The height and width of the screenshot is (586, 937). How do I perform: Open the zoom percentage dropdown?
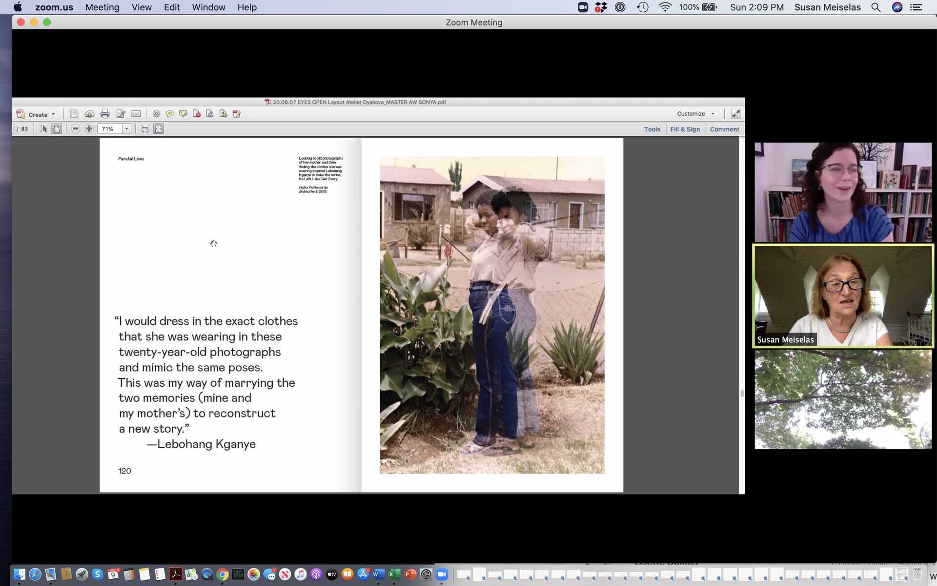pyautogui.click(x=126, y=129)
